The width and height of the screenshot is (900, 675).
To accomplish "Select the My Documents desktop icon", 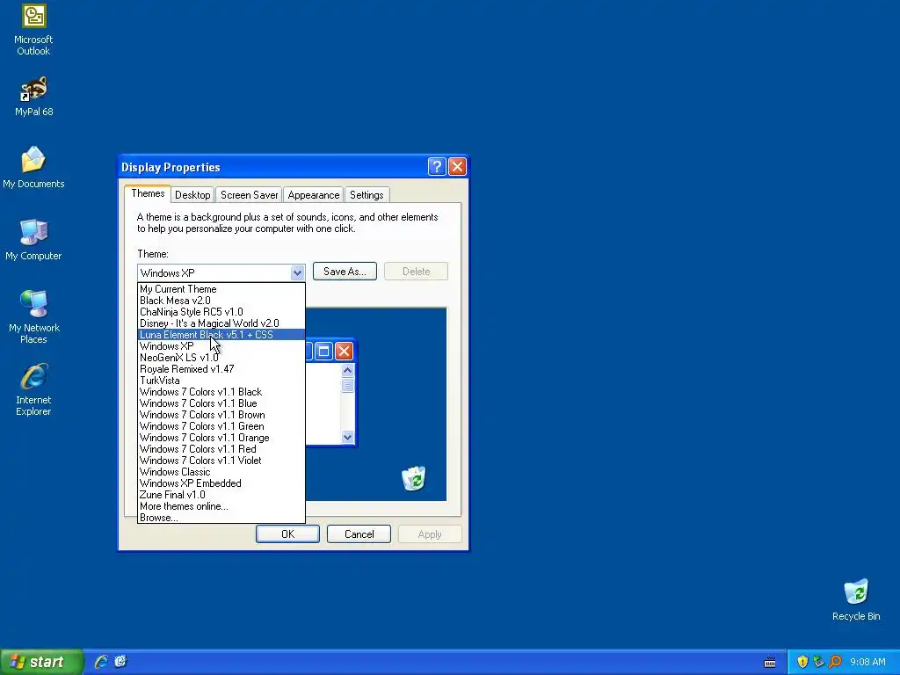I will click(33, 167).
